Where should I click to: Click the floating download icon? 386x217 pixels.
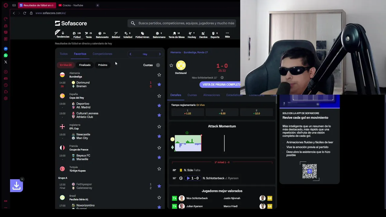[x=17, y=186]
